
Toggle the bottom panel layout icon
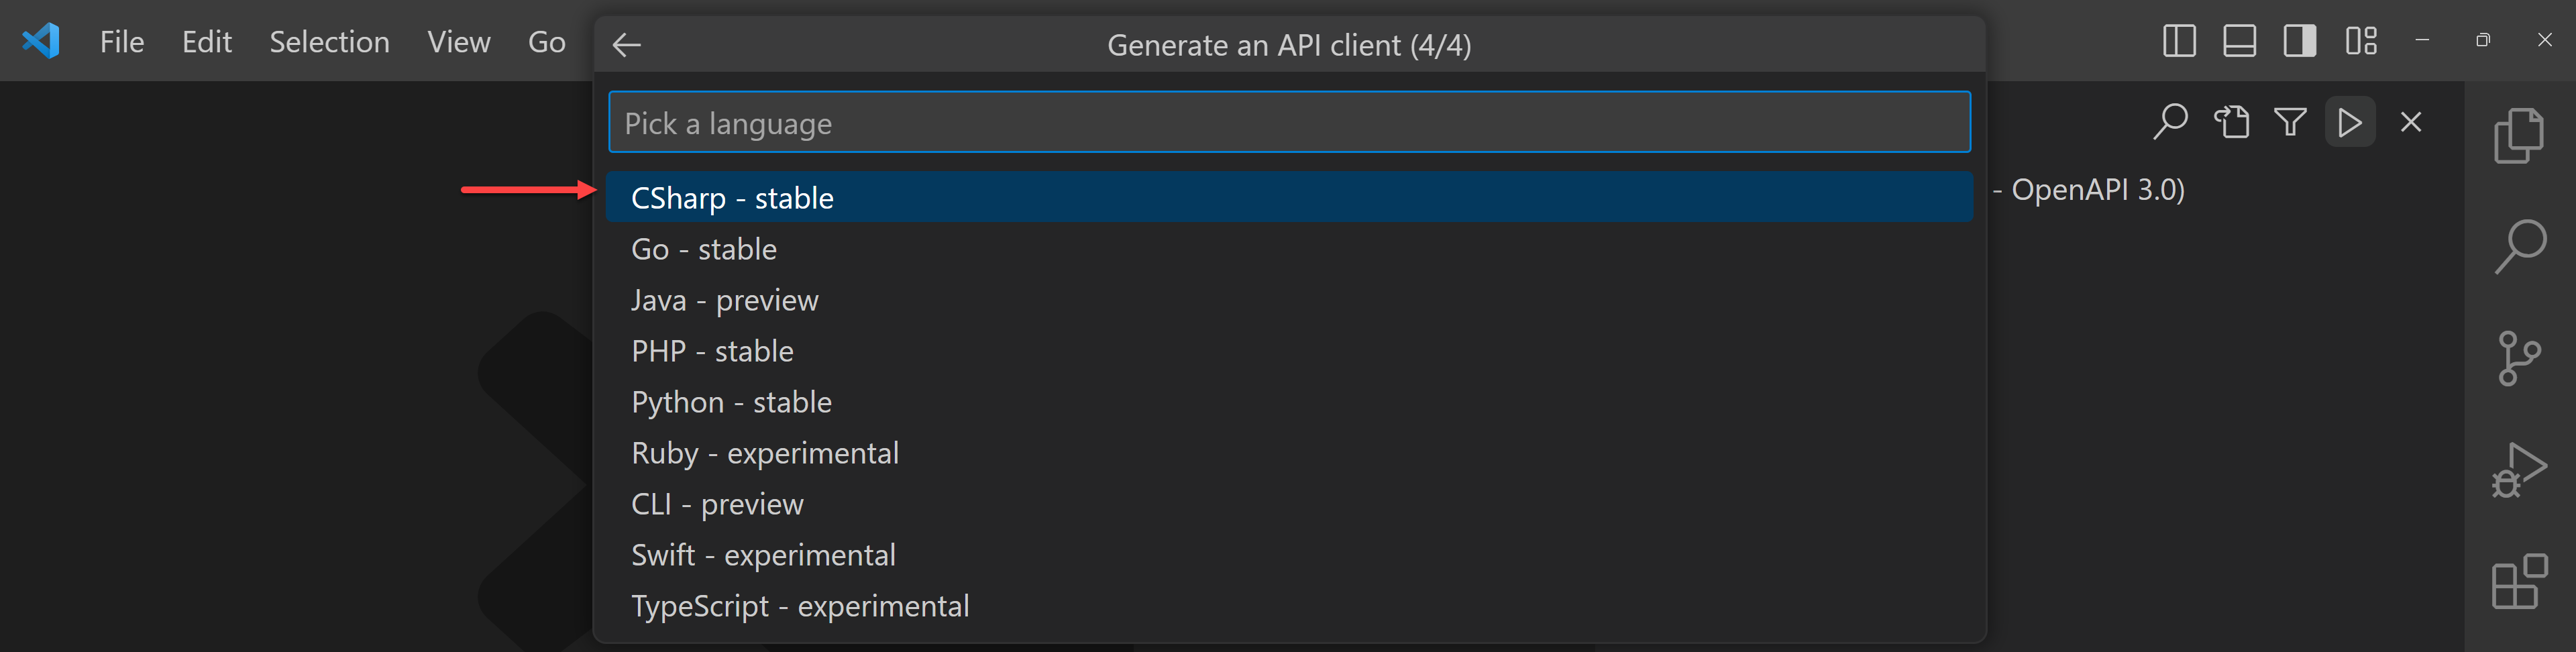(x=2239, y=41)
